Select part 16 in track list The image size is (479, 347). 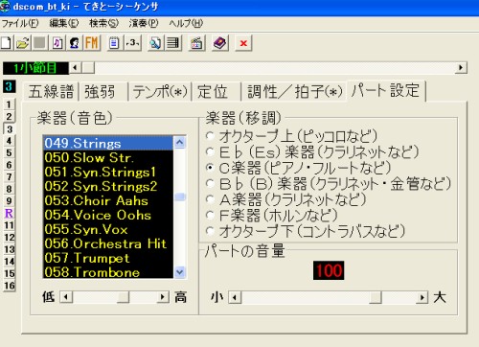[9, 286]
